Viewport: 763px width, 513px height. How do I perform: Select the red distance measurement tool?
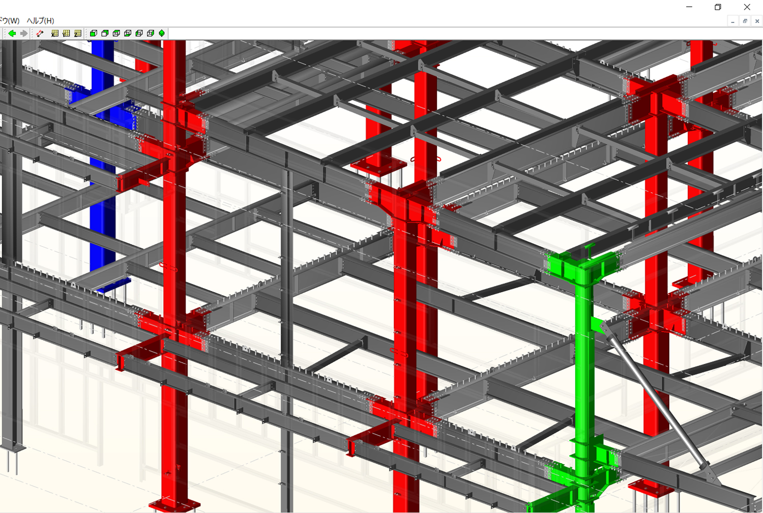40,34
